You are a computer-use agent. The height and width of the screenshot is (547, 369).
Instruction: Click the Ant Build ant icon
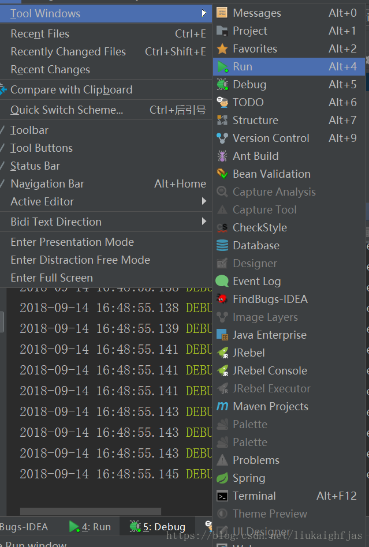222,156
